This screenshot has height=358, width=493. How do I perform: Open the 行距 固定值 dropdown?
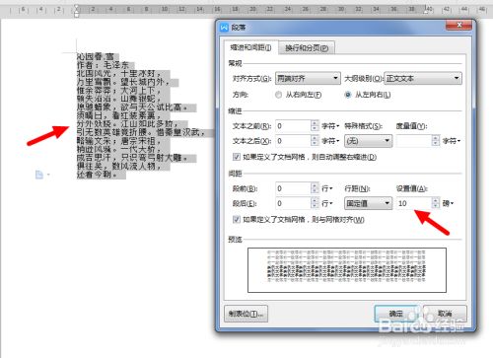click(368, 203)
